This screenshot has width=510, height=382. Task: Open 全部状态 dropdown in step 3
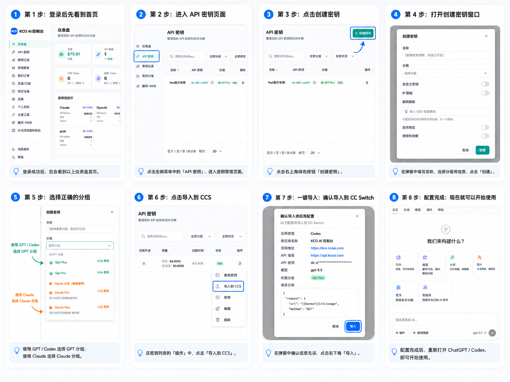344,56
